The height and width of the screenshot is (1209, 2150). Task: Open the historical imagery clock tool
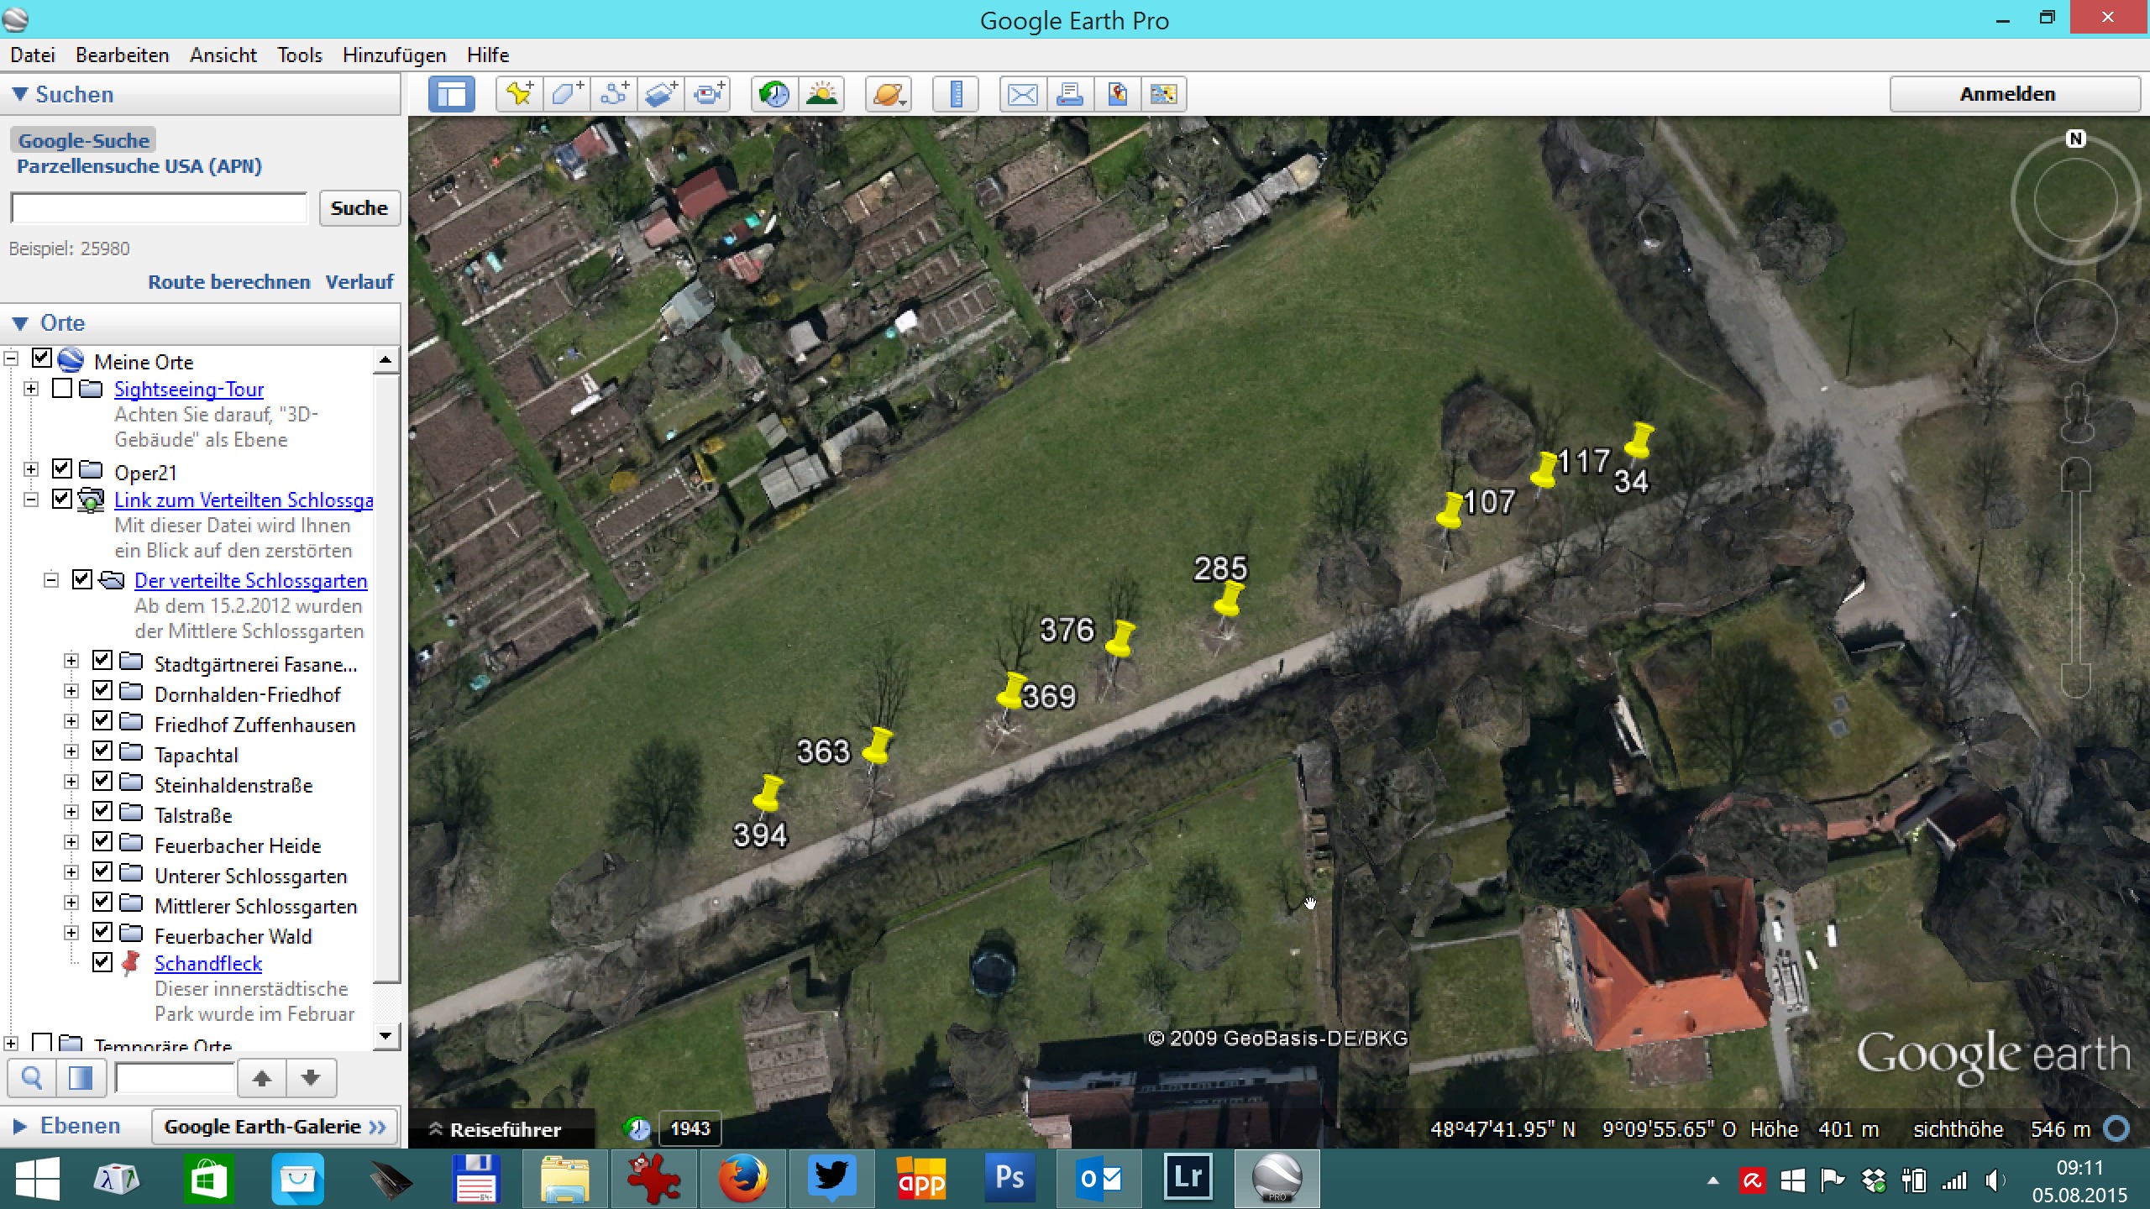tap(774, 94)
